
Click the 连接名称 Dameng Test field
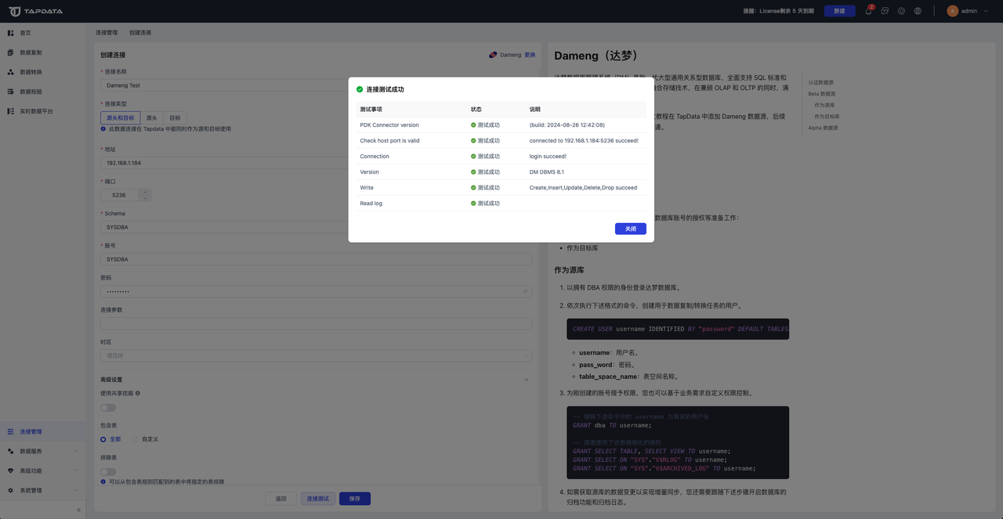317,85
